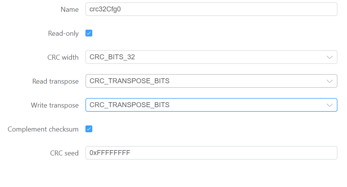347x187 pixels.
Task: Uncheck the Complement checksum checkbox
Action: pos(89,129)
